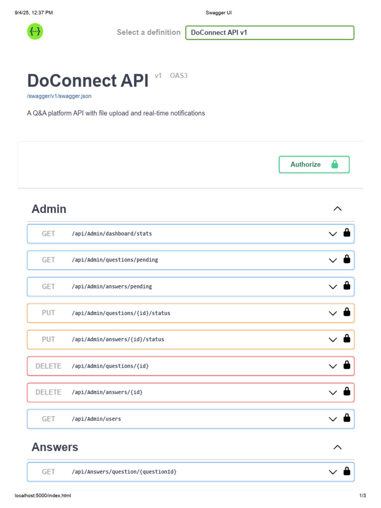
Task: Click the green Swagger logo icon
Action: coord(35,31)
